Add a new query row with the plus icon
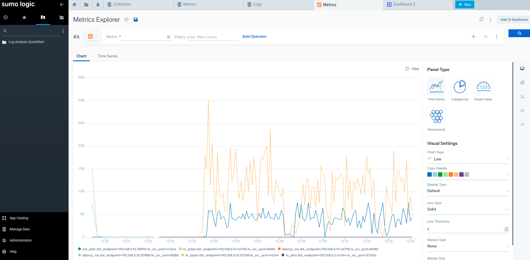 click(473, 37)
